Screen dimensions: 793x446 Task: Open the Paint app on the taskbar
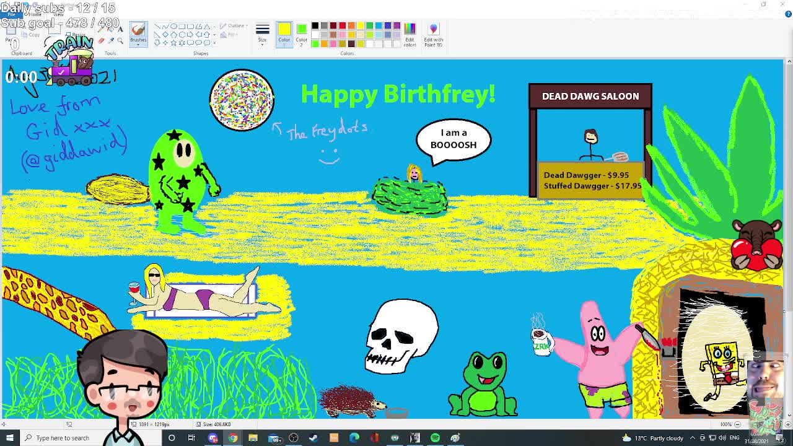455,438
